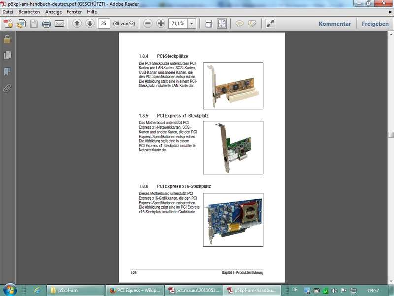
Task: Click the Open file toolbar icon
Action: click(21, 24)
